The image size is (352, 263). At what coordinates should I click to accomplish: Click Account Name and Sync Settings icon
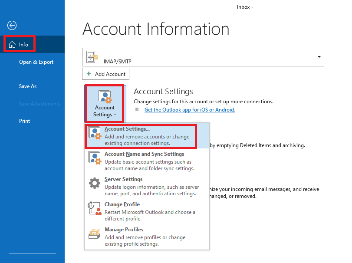(x=95, y=158)
